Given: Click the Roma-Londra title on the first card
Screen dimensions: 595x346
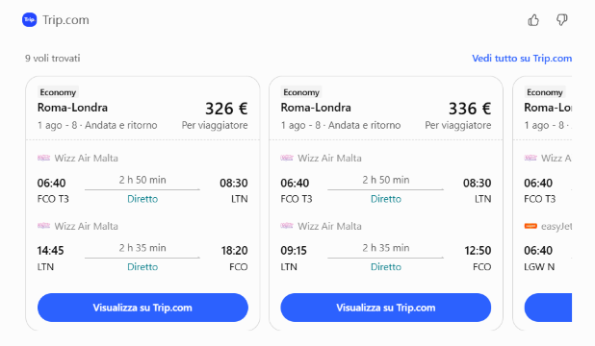Looking at the screenshot, I should click(x=72, y=108).
